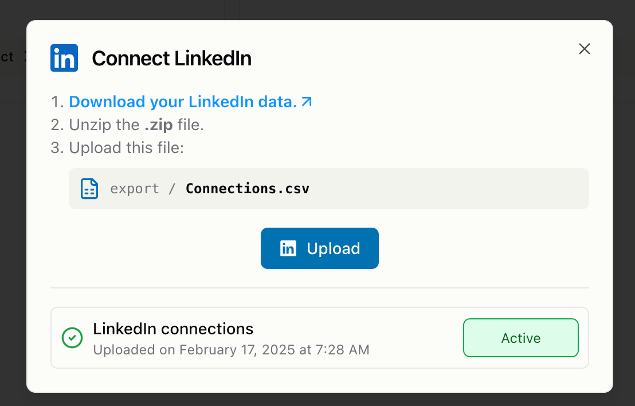Viewport: 635px width, 406px height.
Task: Click the Connections.csv filename text
Action: [x=248, y=189]
